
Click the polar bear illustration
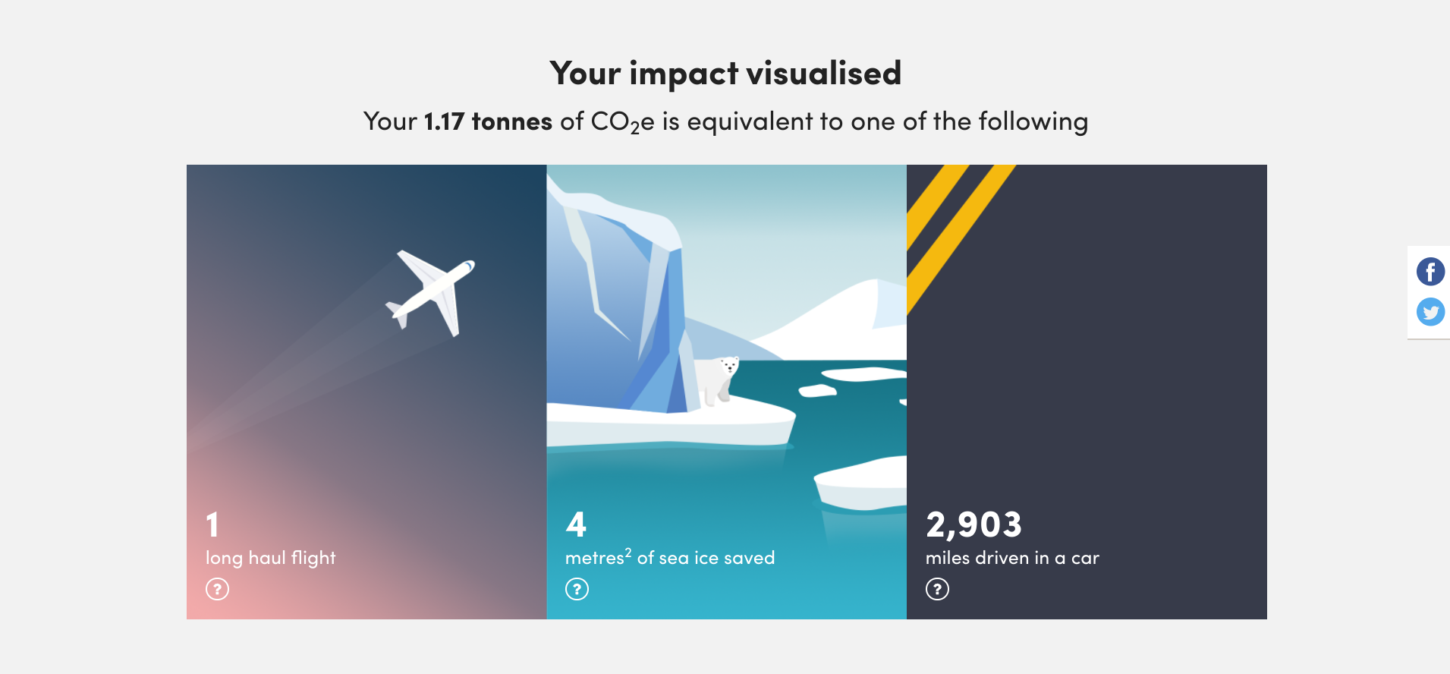717,380
